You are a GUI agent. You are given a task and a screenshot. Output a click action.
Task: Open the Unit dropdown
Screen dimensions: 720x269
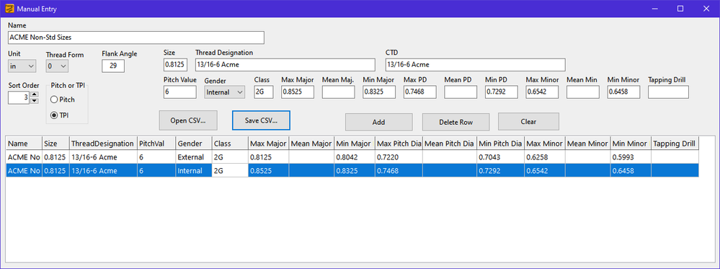22,66
